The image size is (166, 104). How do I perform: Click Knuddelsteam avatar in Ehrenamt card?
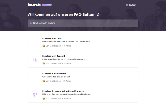[44, 81]
